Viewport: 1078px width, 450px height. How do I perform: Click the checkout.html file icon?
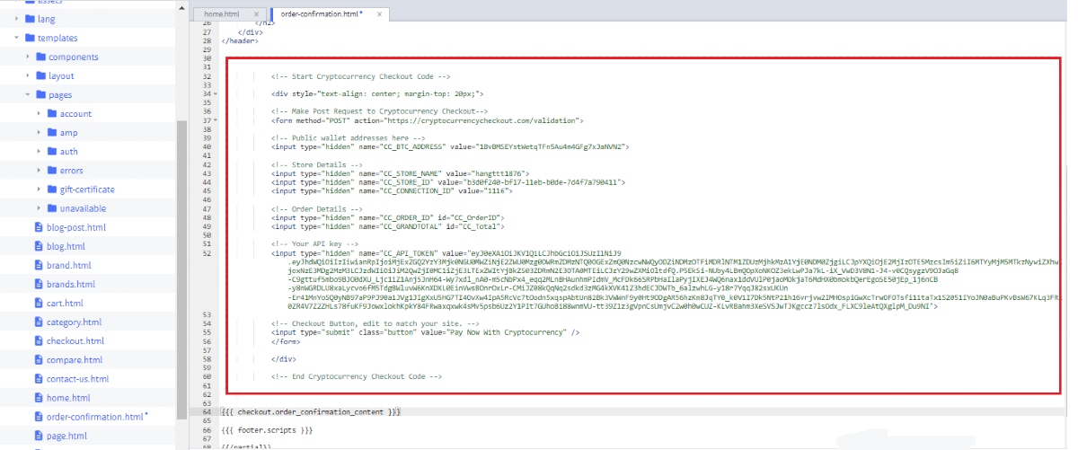tap(38, 341)
